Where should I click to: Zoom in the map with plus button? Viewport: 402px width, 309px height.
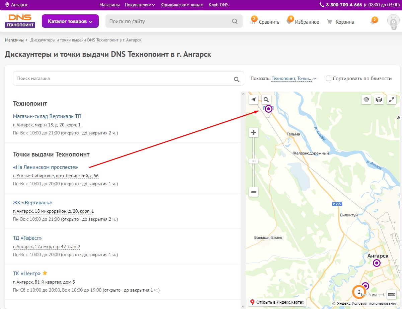click(254, 133)
